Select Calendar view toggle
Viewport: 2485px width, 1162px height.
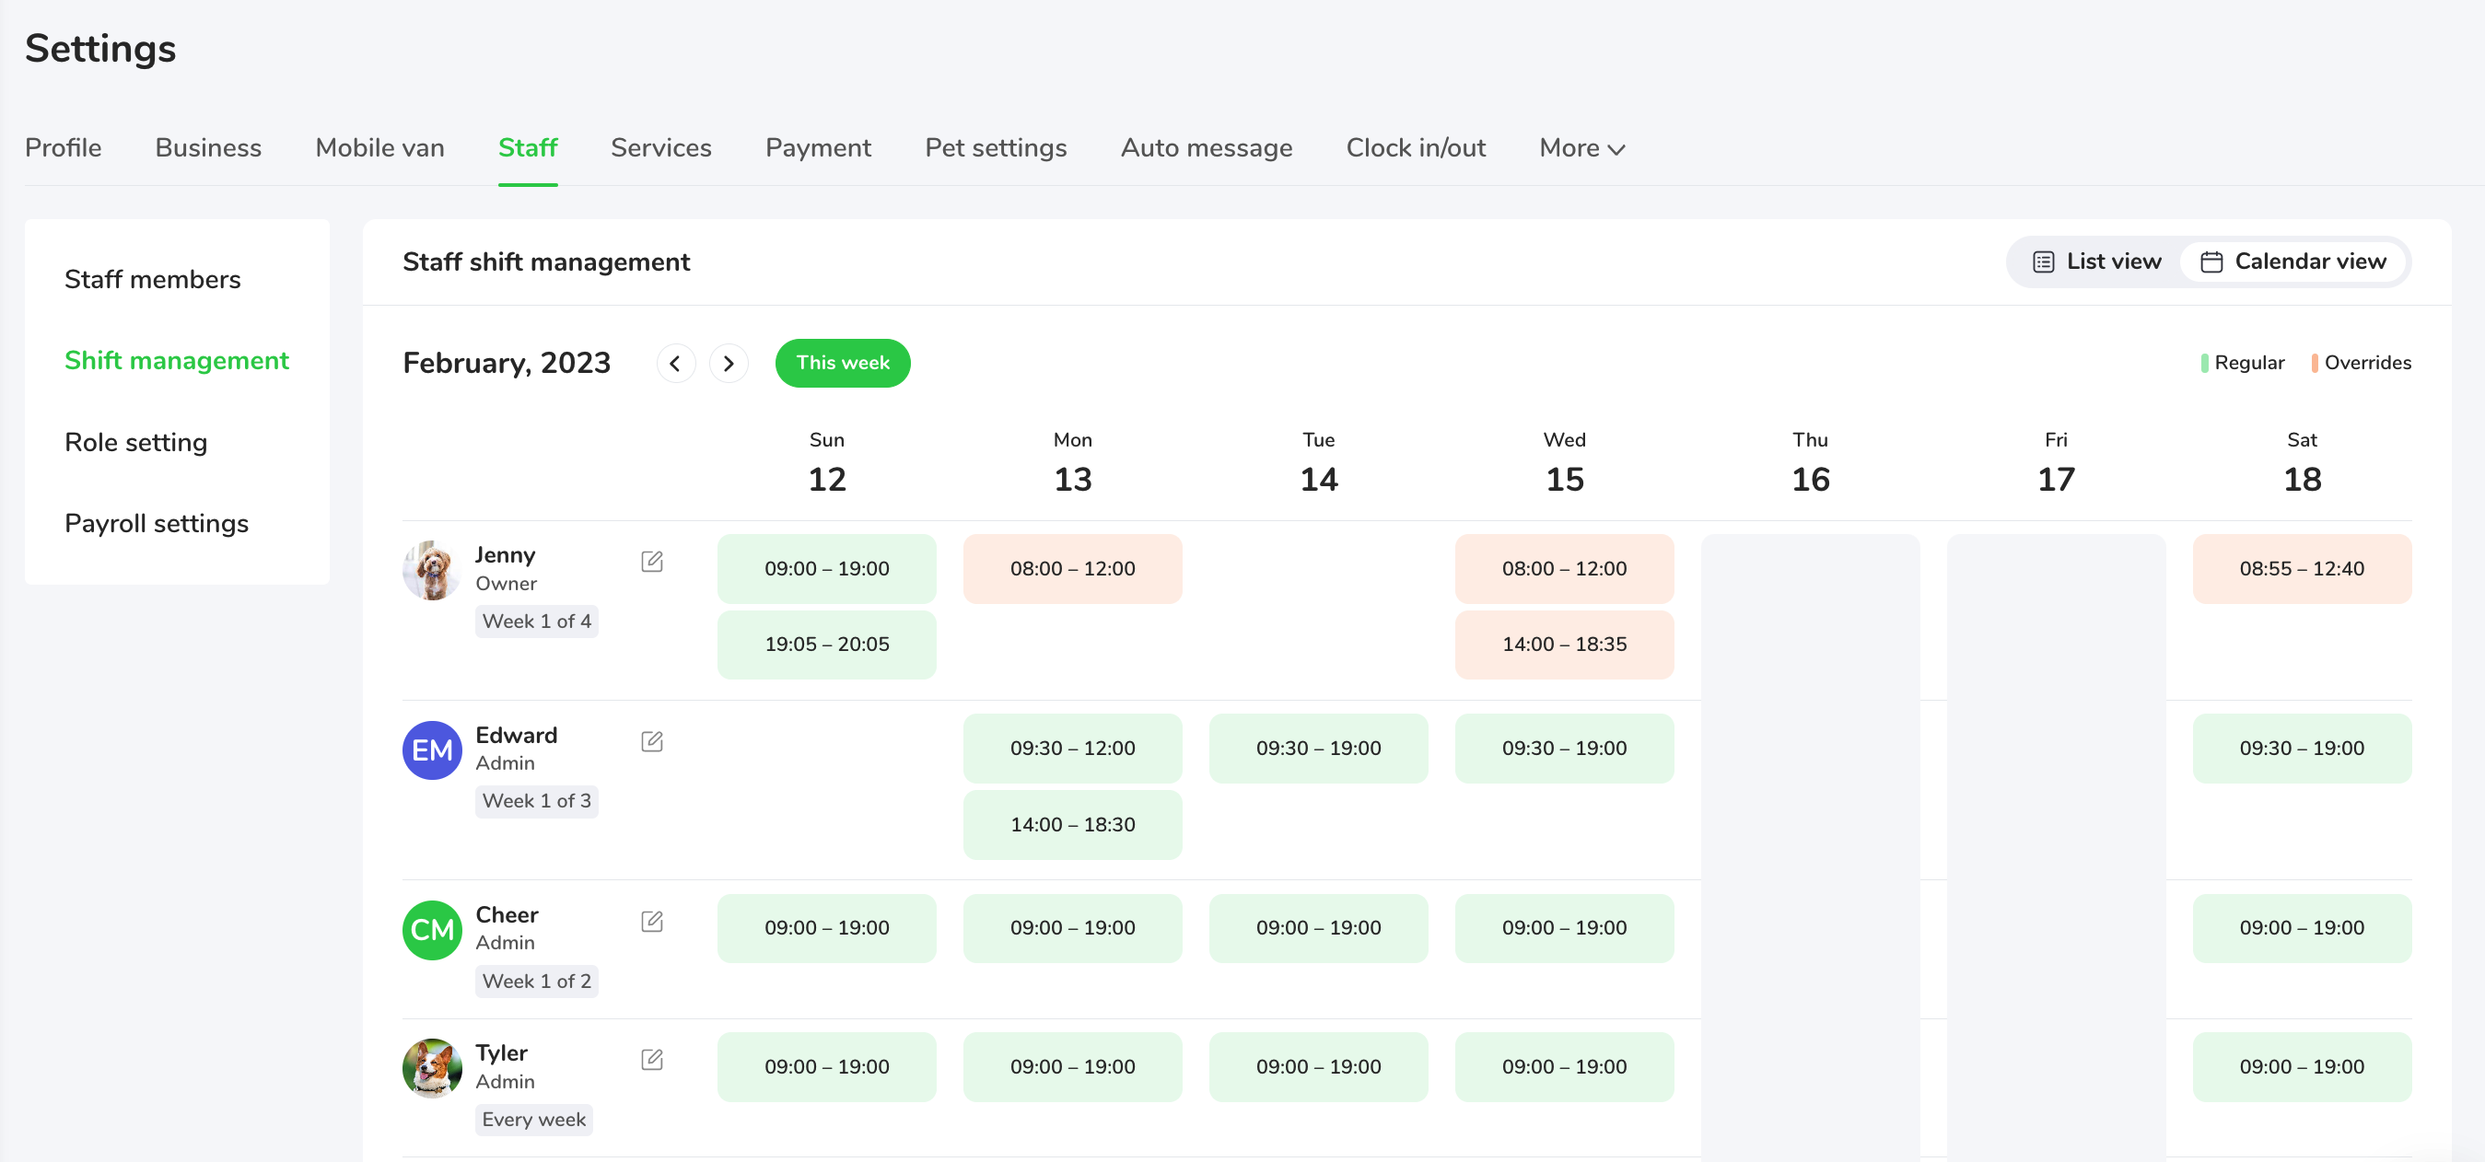[x=2293, y=261]
